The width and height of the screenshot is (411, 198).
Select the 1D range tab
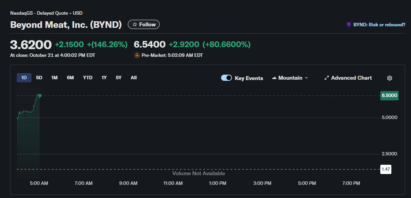pyautogui.click(x=24, y=78)
